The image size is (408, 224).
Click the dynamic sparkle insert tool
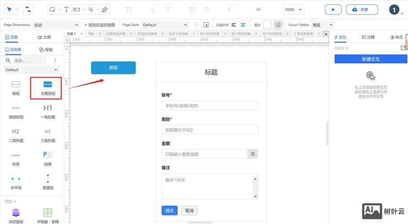91,9
